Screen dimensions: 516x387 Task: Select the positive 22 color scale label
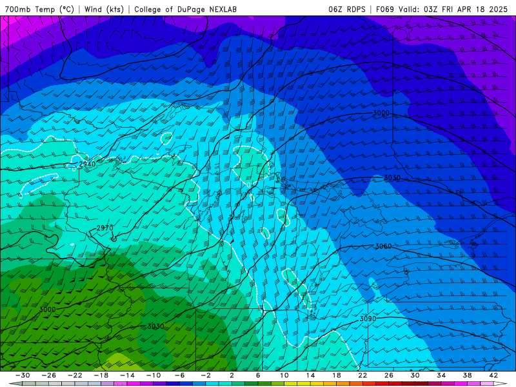point(362,375)
